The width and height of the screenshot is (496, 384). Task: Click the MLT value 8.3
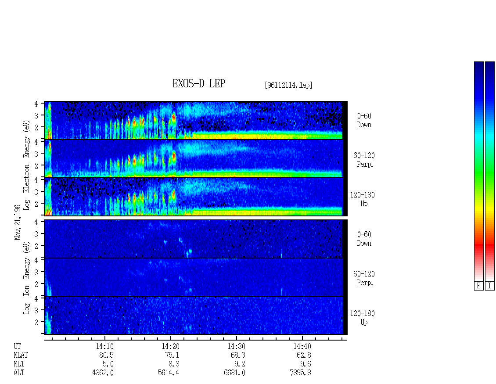[x=174, y=364]
